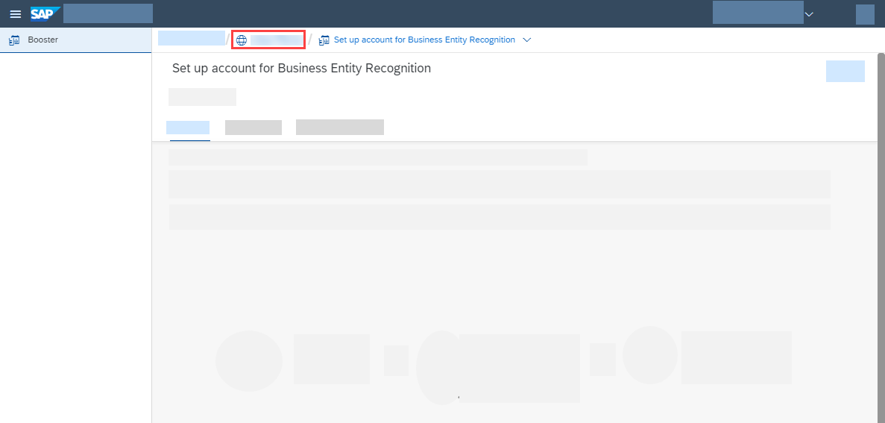Open the user account dropdown arrow in header
Viewport: 885px width, 423px height.
click(809, 14)
